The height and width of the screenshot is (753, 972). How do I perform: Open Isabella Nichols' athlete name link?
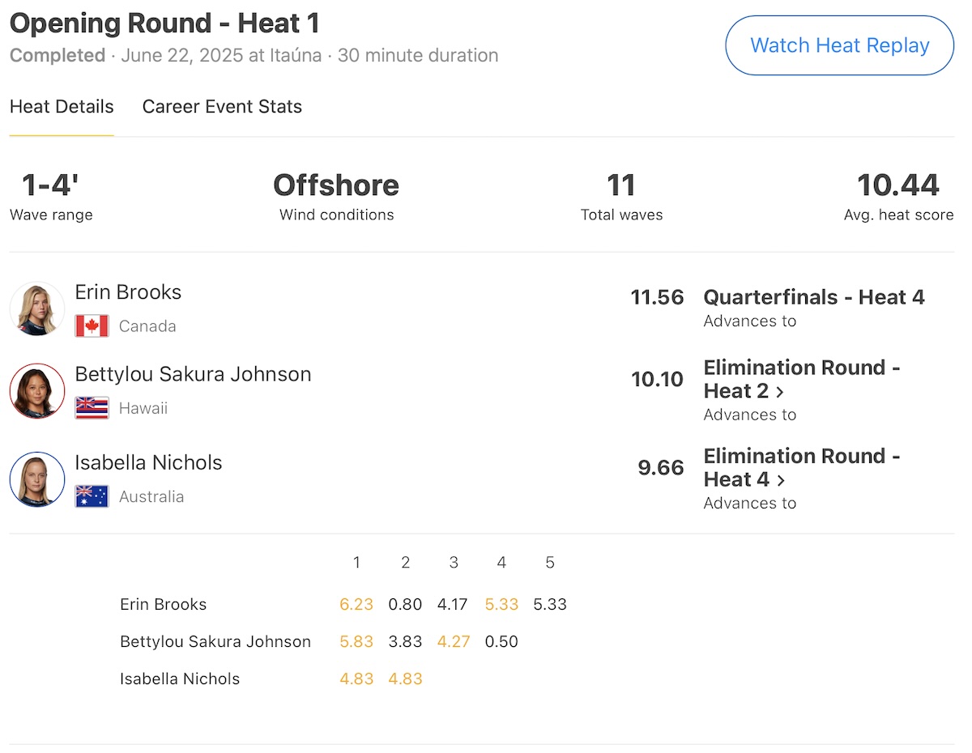click(148, 462)
